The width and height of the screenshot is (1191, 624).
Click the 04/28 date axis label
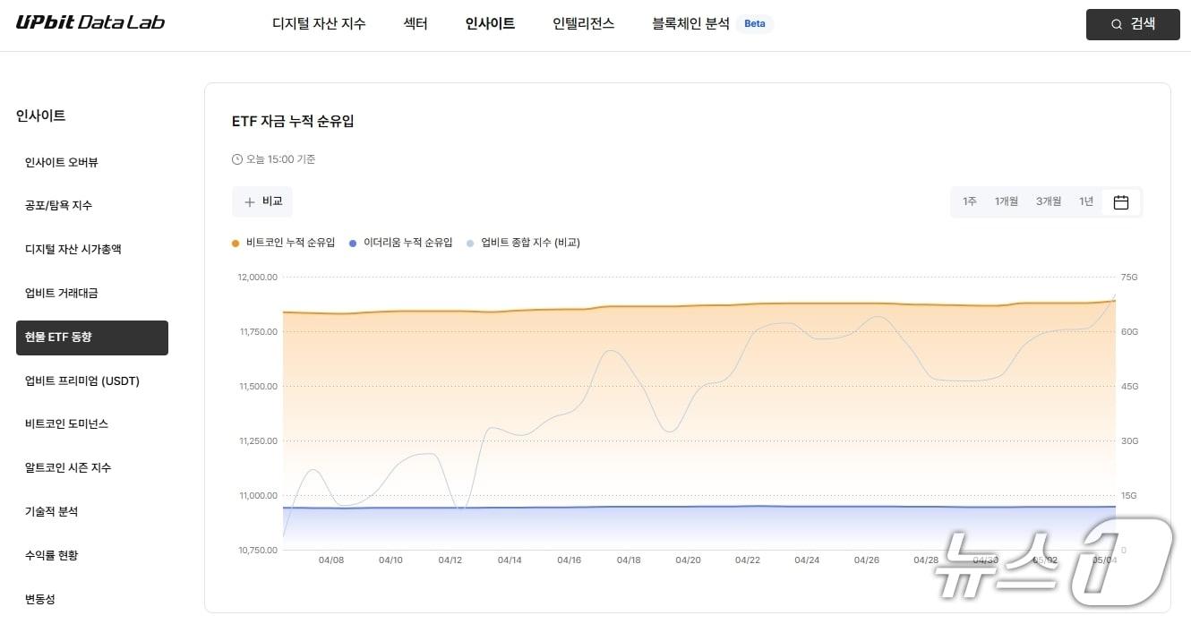tap(926, 560)
